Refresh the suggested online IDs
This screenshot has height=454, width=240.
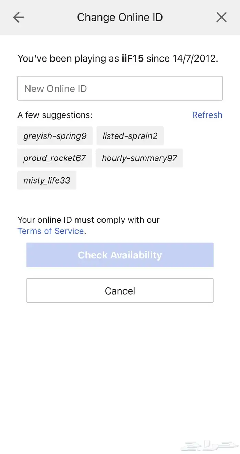[x=207, y=115]
